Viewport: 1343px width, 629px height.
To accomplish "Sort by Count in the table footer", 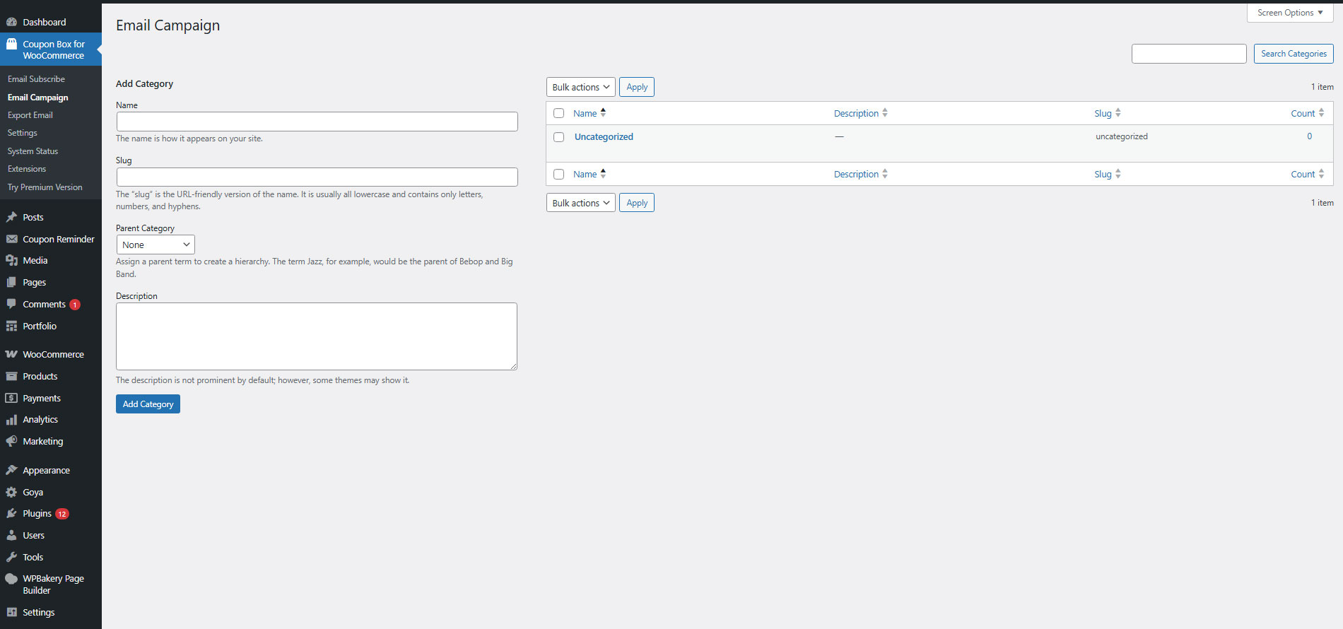I will [x=1308, y=174].
